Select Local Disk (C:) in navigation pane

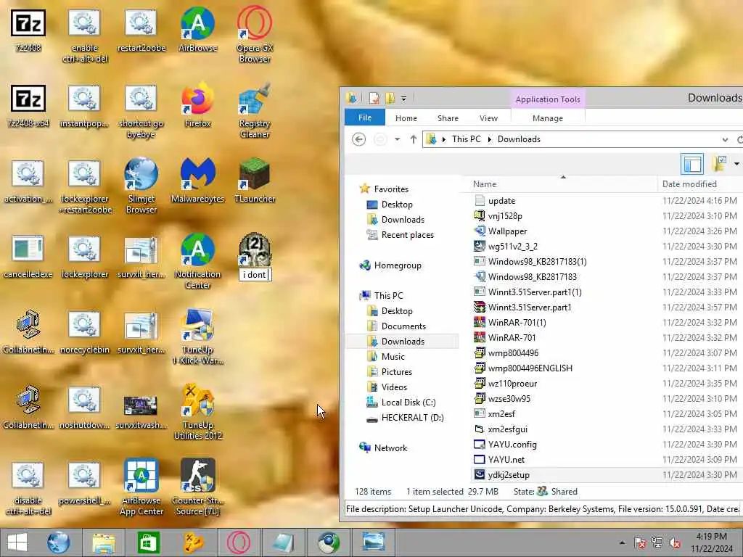[x=408, y=402]
